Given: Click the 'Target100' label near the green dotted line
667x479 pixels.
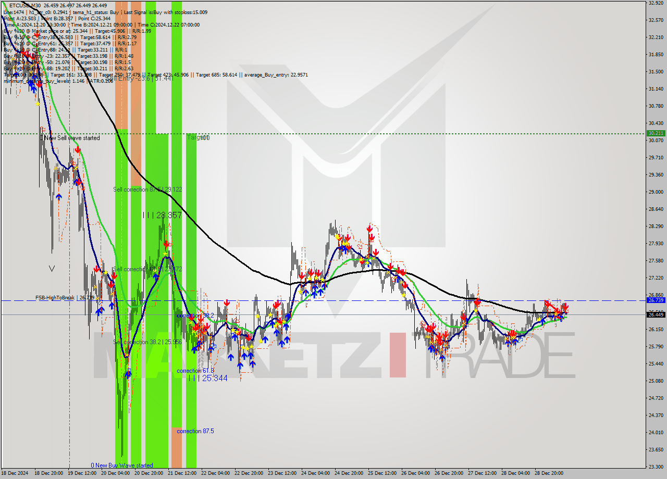Looking at the screenshot, I should pyautogui.click(x=199, y=137).
